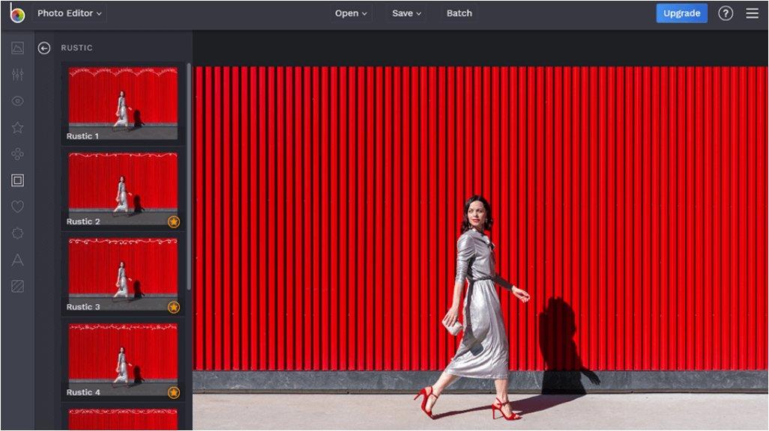The width and height of the screenshot is (769, 431).
Task: Click the back arrow beside RUSTIC
Action: [x=44, y=48]
